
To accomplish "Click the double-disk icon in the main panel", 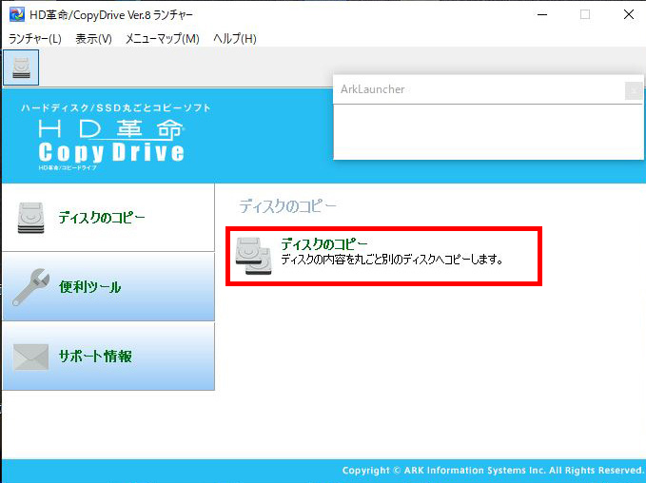I will click(x=254, y=255).
